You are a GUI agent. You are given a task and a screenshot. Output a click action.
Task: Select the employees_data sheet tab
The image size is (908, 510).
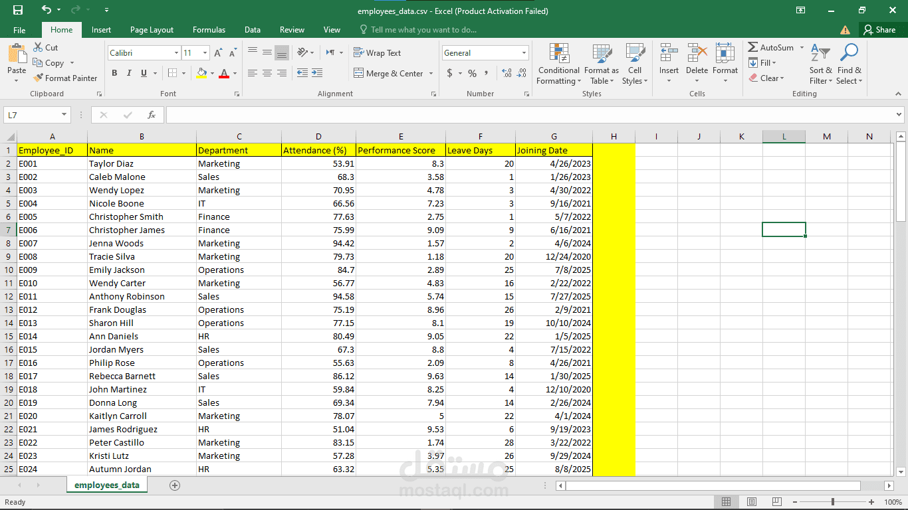pos(107,485)
